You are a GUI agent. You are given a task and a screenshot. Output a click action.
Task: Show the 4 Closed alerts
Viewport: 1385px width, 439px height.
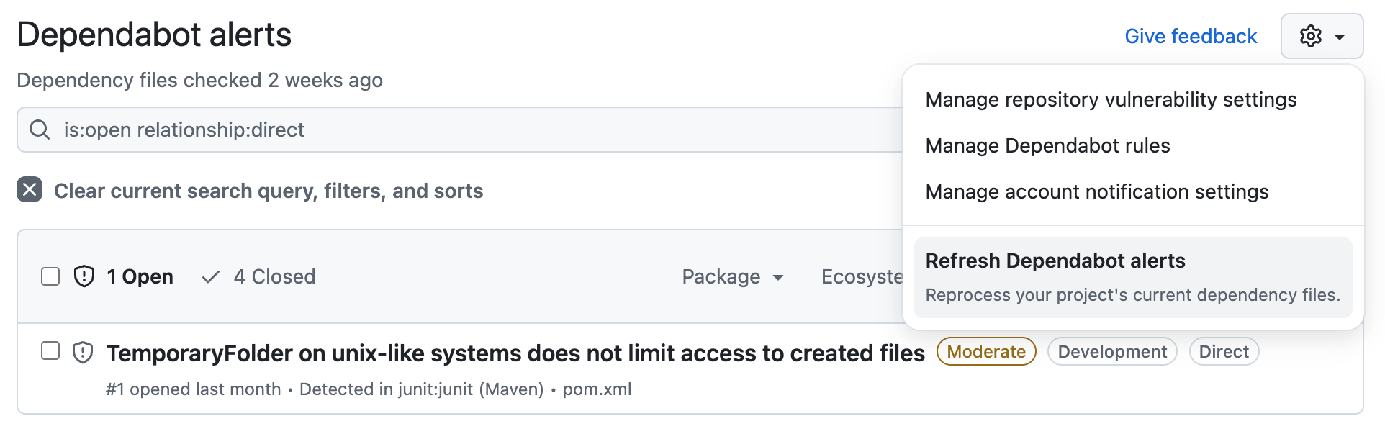274,277
